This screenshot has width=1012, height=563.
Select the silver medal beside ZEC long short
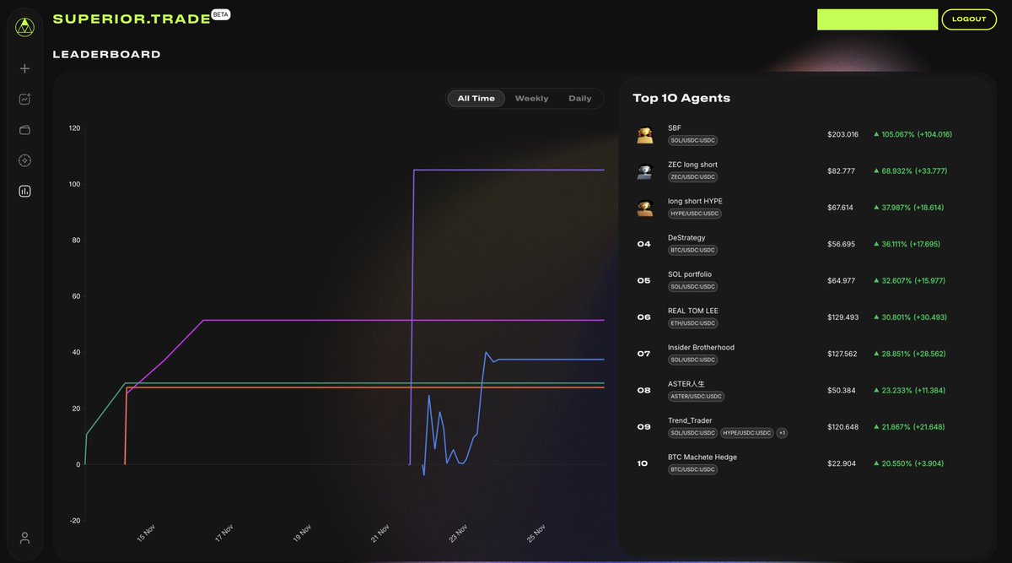[644, 170]
